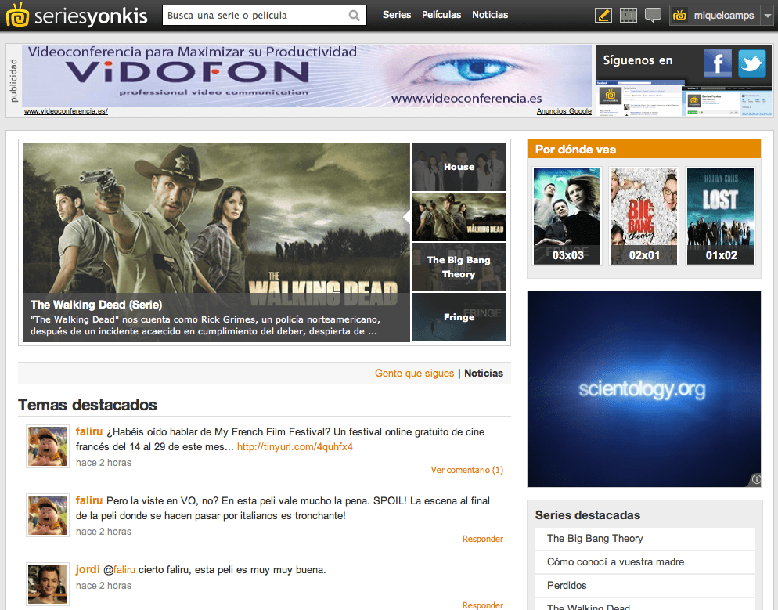This screenshot has width=778, height=610.
Task: Reply to jordi's post
Action: coord(483,605)
